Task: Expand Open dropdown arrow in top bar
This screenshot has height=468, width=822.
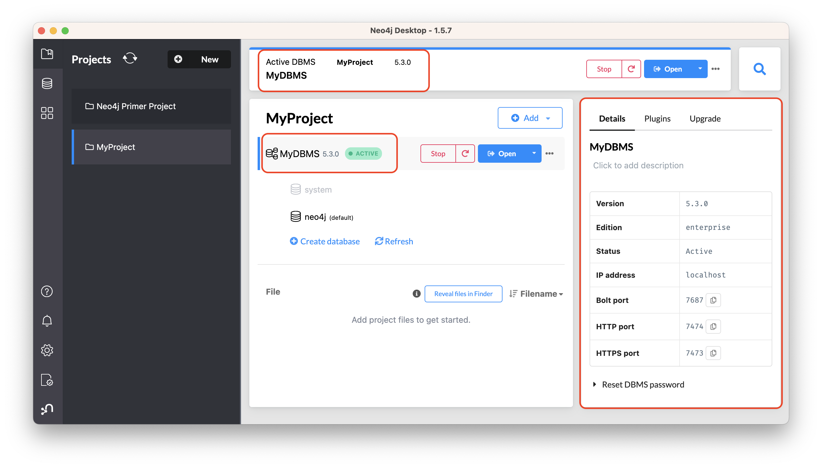Action: click(700, 69)
